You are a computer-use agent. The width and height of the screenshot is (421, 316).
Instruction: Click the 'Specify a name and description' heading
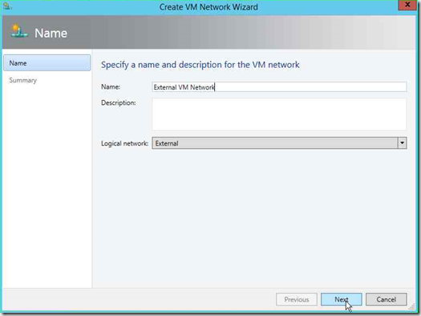(x=200, y=65)
